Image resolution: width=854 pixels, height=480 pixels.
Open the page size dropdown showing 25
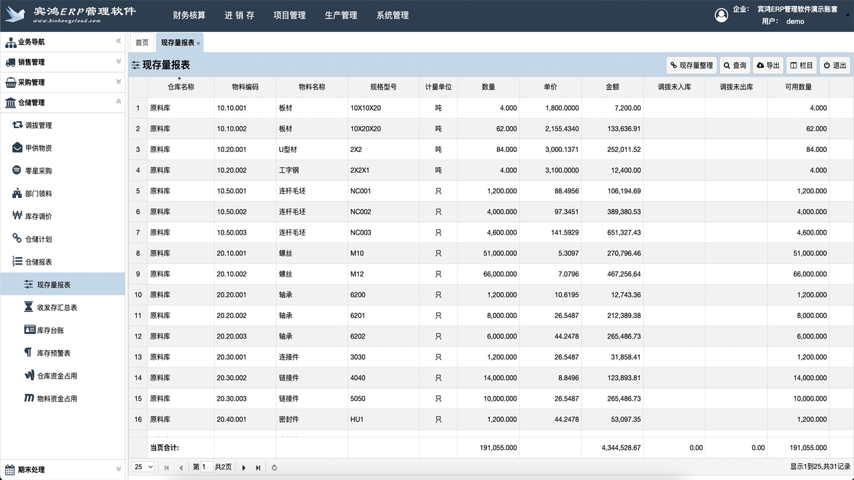[x=143, y=467]
